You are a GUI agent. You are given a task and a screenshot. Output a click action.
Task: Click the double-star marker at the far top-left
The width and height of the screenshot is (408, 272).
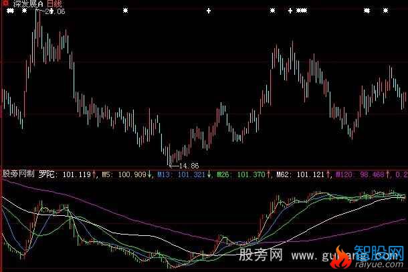pyautogui.click(x=10, y=11)
